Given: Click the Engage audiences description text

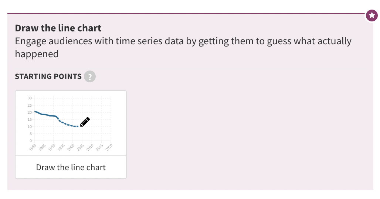Looking at the screenshot, I should coord(183,48).
